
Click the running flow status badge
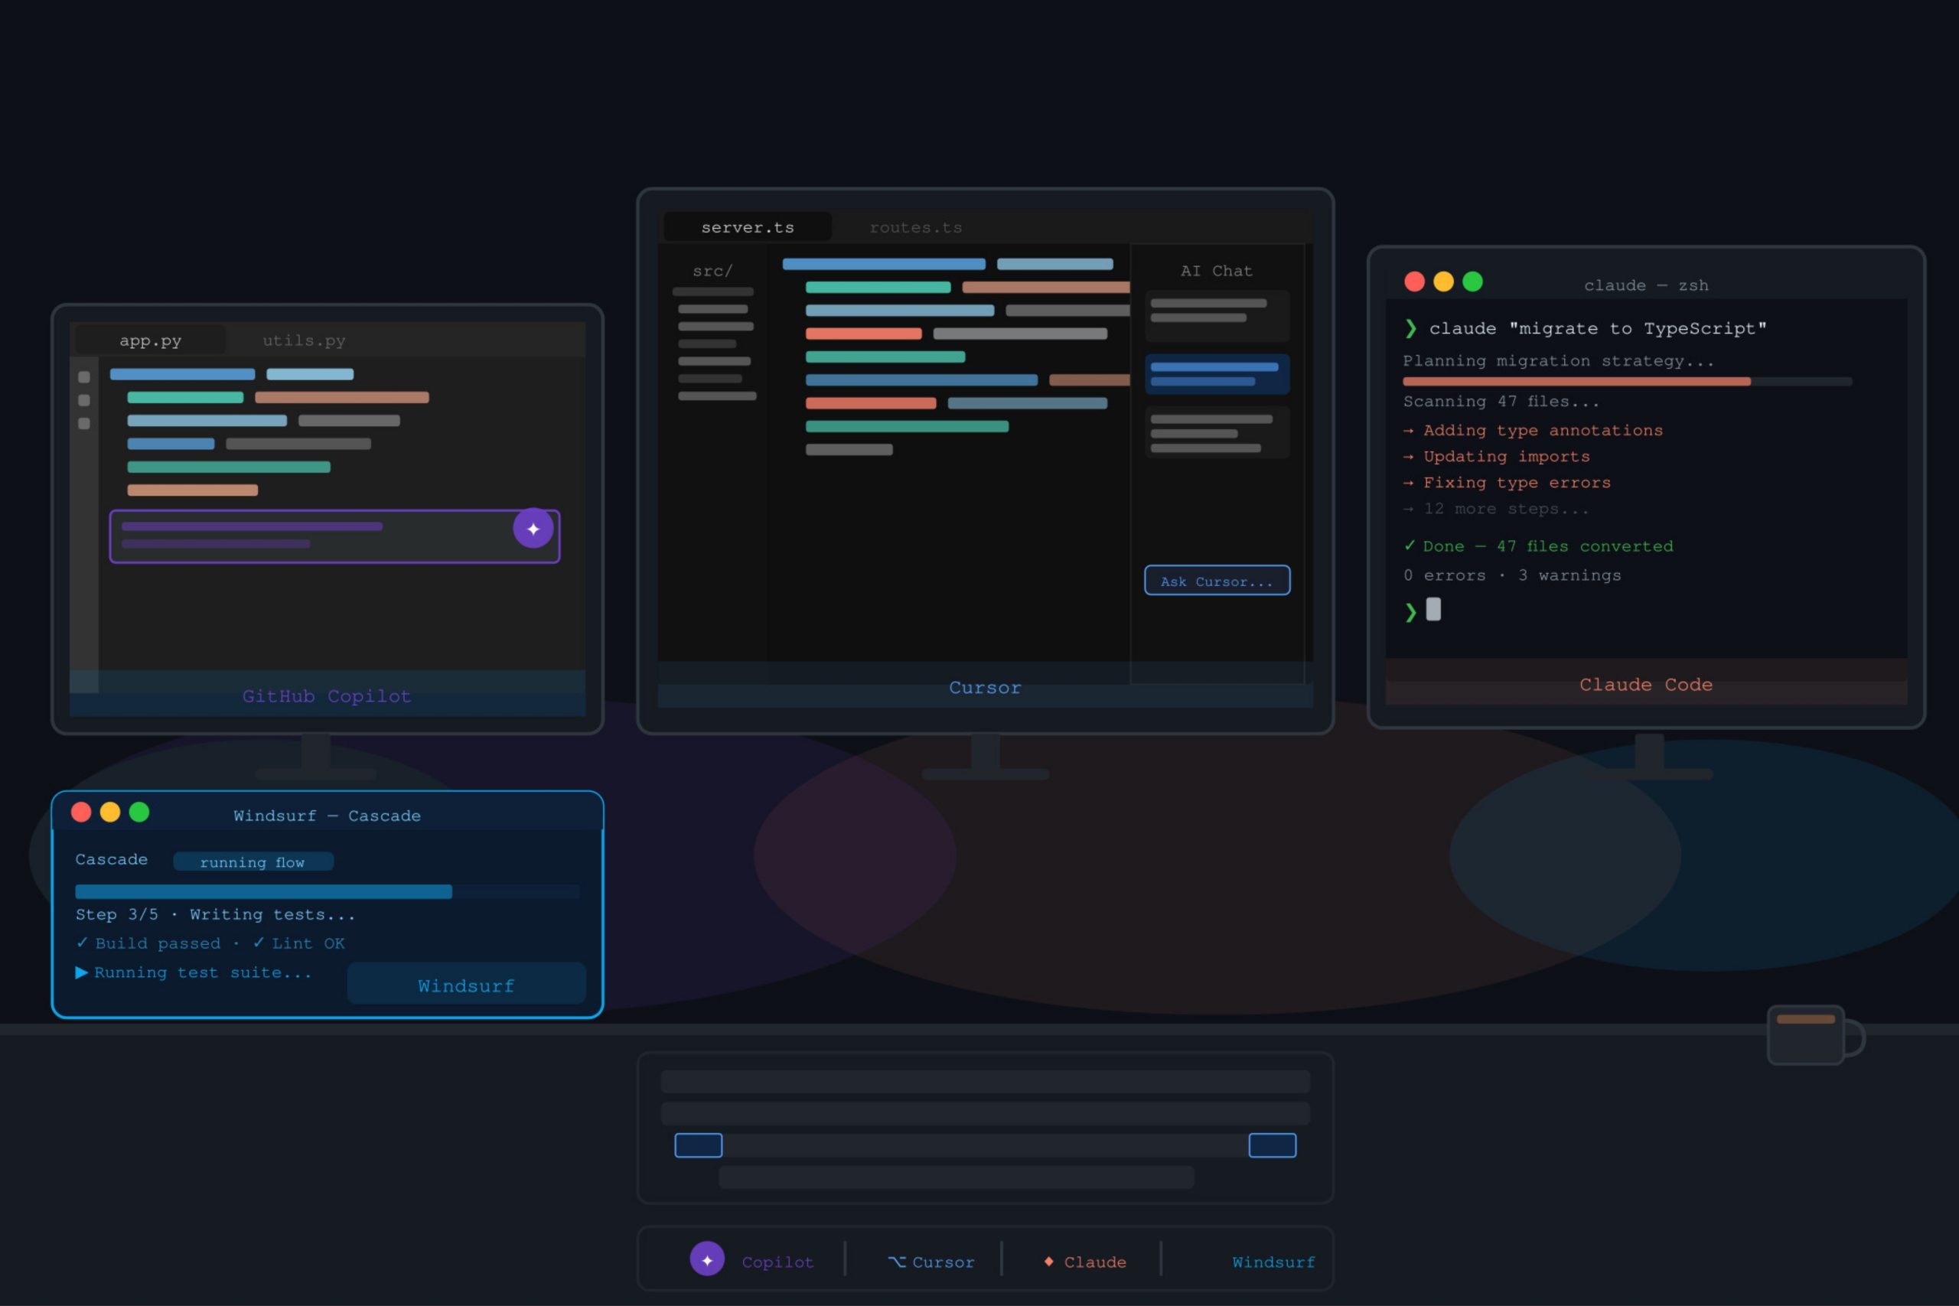[x=253, y=861]
